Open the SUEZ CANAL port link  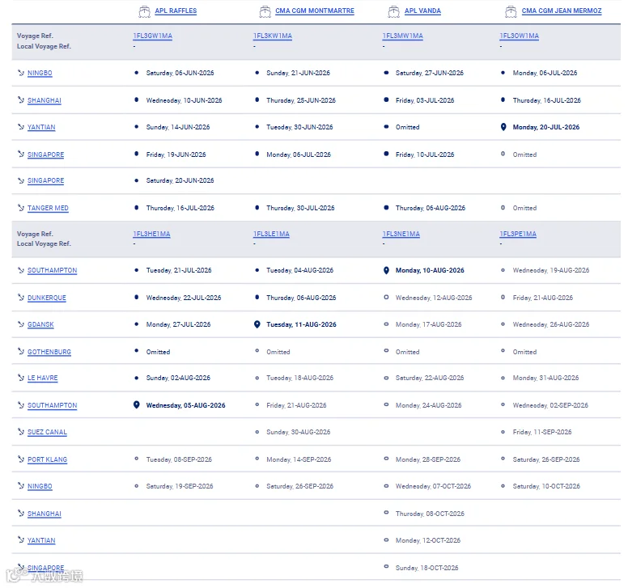[x=47, y=432]
